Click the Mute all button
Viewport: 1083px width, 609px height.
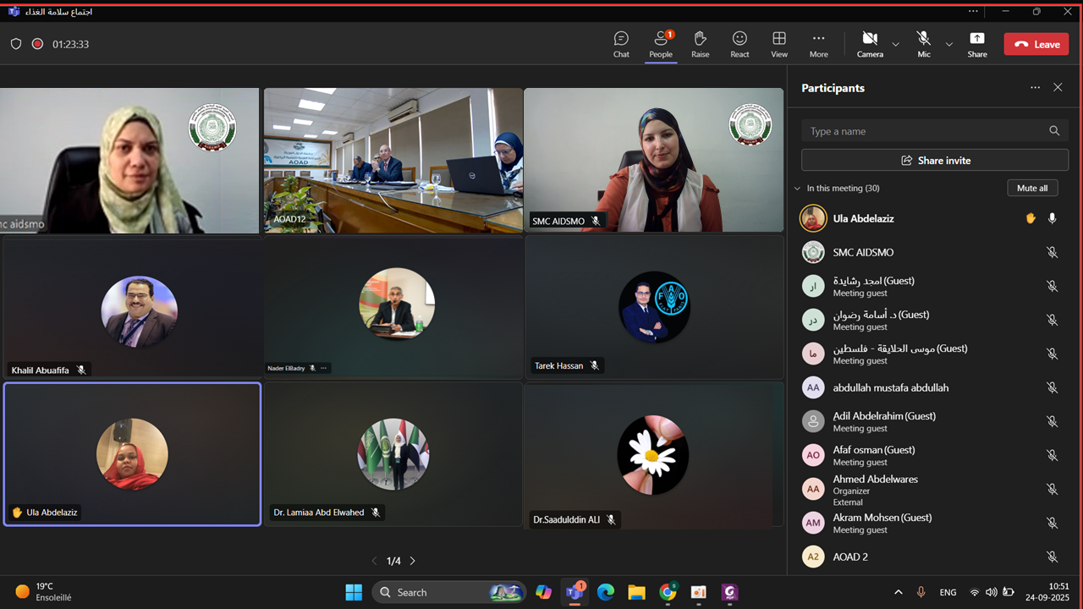(1031, 188)
